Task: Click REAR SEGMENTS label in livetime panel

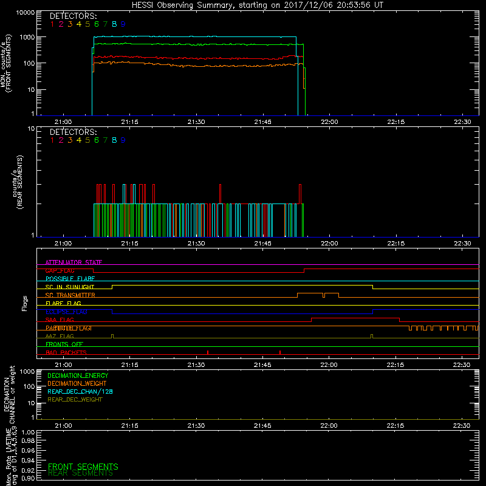Action: point(81,473)
